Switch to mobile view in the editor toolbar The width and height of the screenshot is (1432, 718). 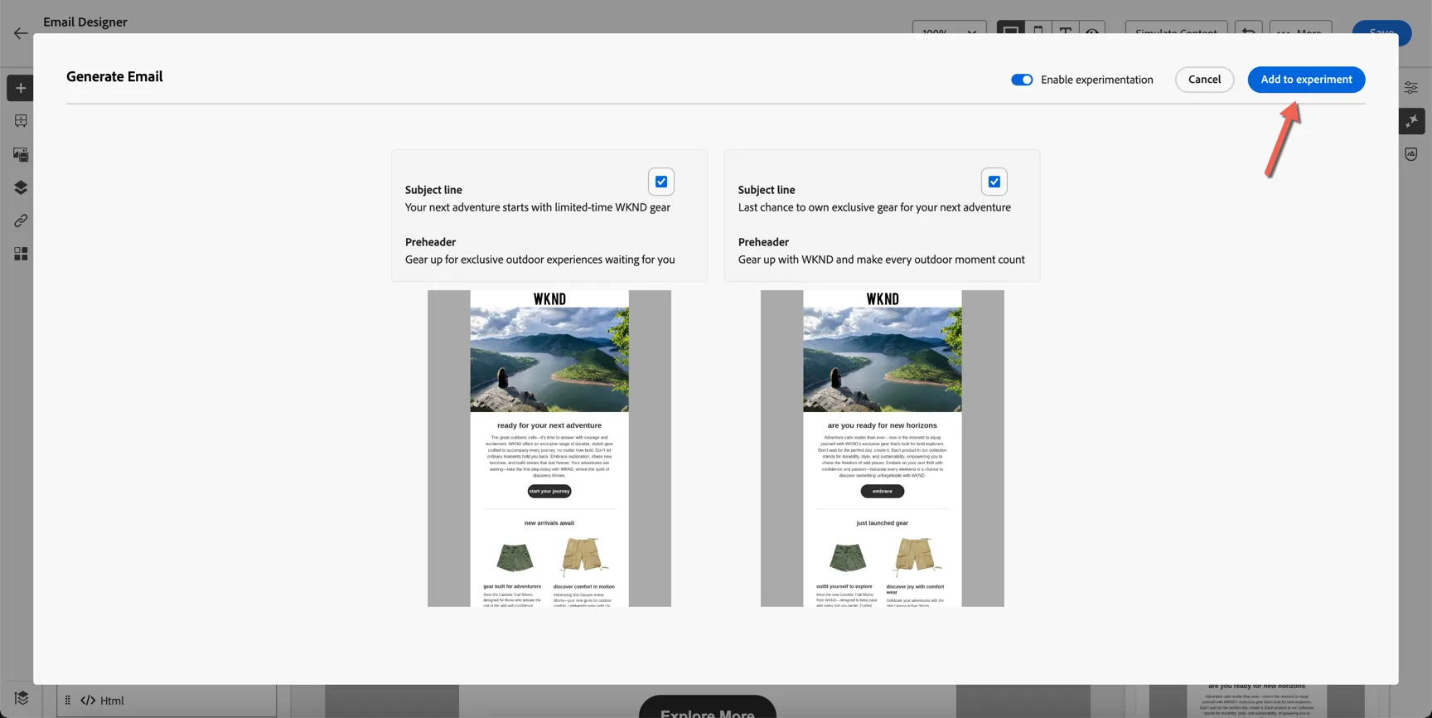[1038, 32]
